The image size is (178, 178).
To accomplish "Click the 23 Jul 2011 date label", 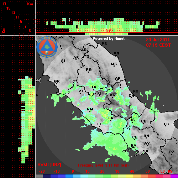I will [158, 40].
